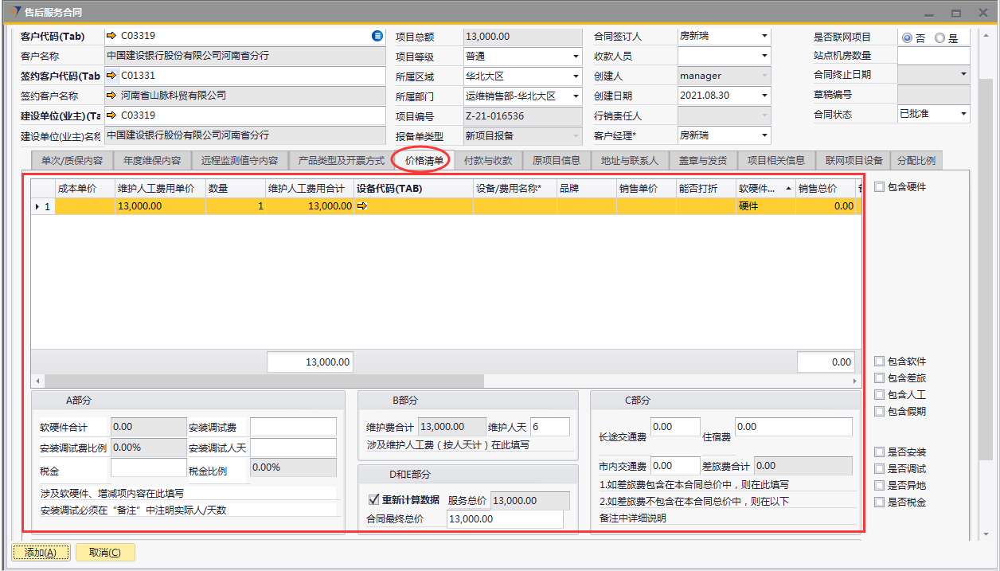Expand the 合同状态 dropdown showing 已批准
The image size is (1000, 571).
(963, 115)
